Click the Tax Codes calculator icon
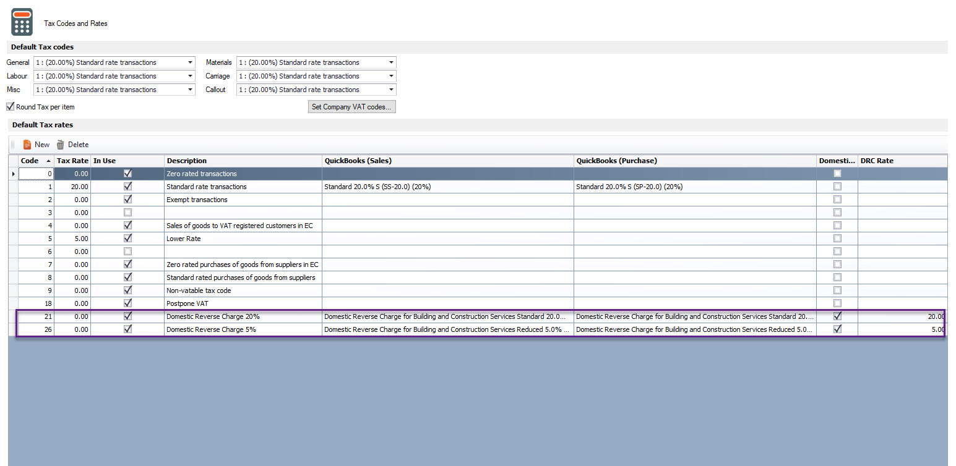This screenshot has width=956, height=466. 22,22
